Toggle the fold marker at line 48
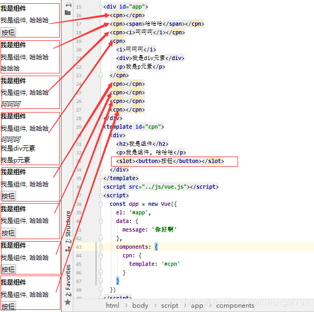 pyautogui.click(x=101, y=290)
